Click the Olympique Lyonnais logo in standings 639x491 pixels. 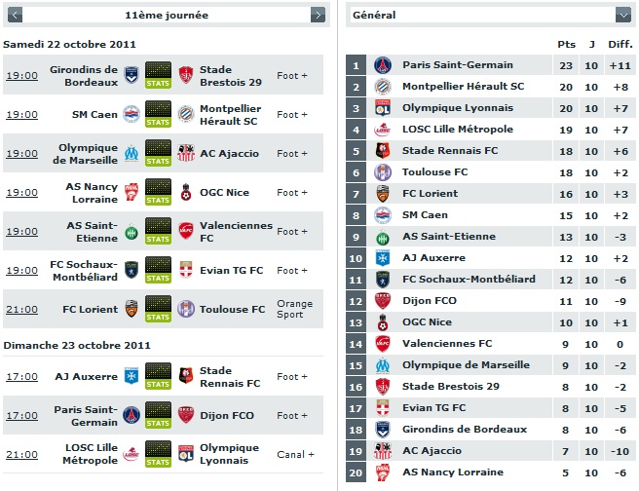click(383, 108)
